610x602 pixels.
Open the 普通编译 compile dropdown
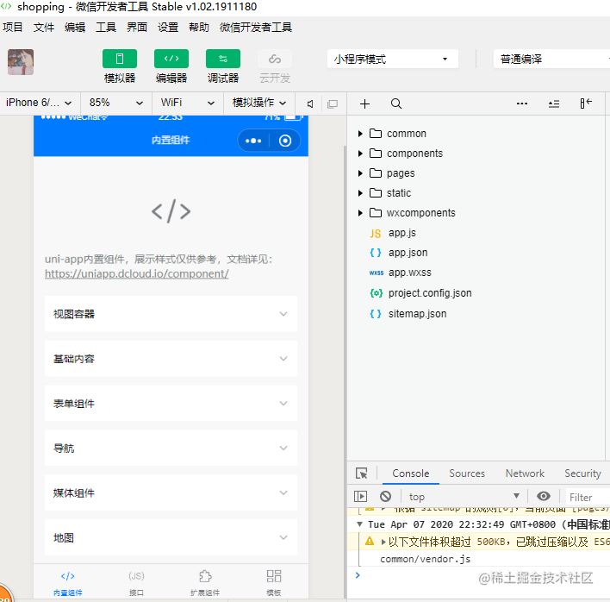coord(551,59)
